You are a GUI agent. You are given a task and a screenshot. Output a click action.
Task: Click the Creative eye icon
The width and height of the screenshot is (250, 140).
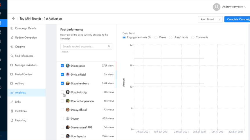[x=12, y=47]
